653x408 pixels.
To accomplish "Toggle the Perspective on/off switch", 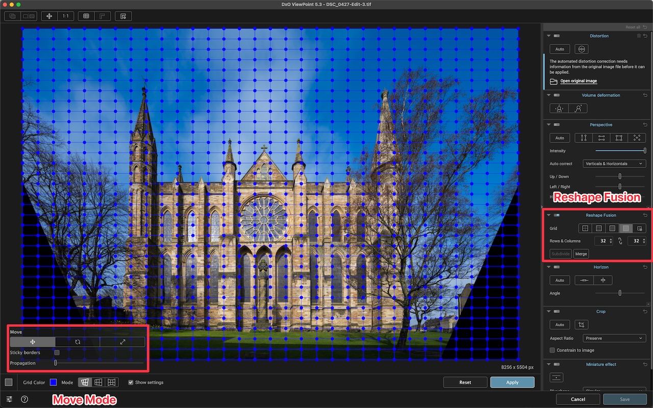I will [556, 125].
